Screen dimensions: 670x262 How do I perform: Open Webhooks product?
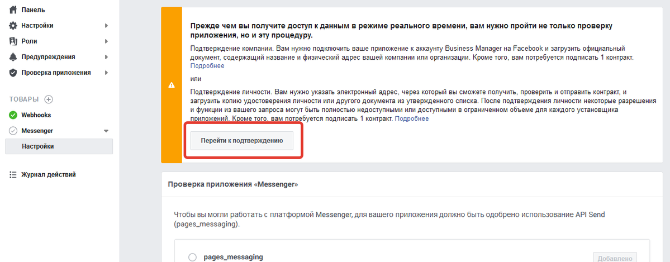pos(36,115)
